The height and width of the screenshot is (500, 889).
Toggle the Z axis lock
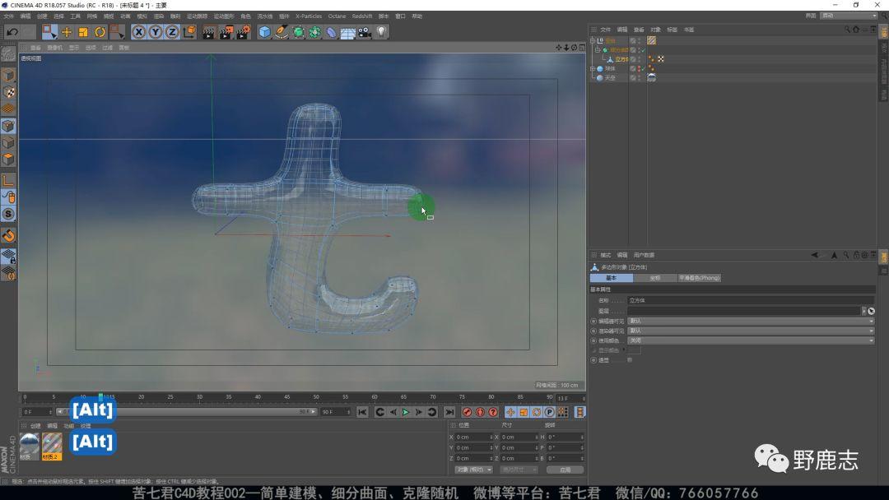pos(172,32)
